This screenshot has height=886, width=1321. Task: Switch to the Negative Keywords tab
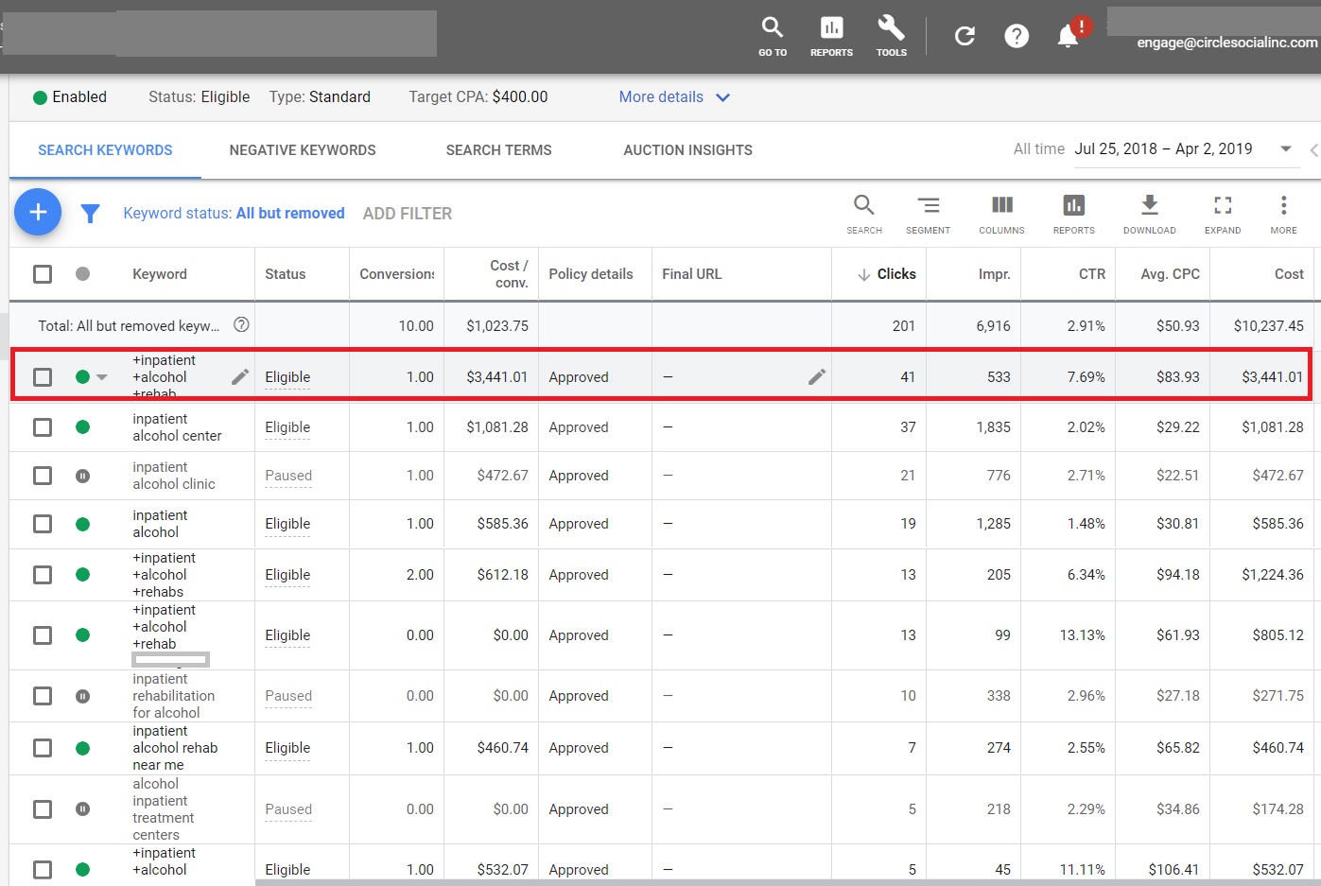303,150
